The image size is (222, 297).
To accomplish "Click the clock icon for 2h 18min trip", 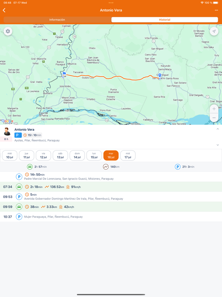I will coord(27,187).
